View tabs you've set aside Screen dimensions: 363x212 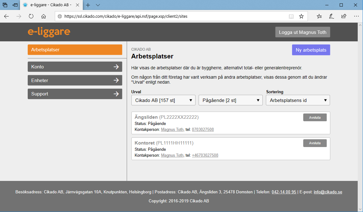tap(5, 5)
